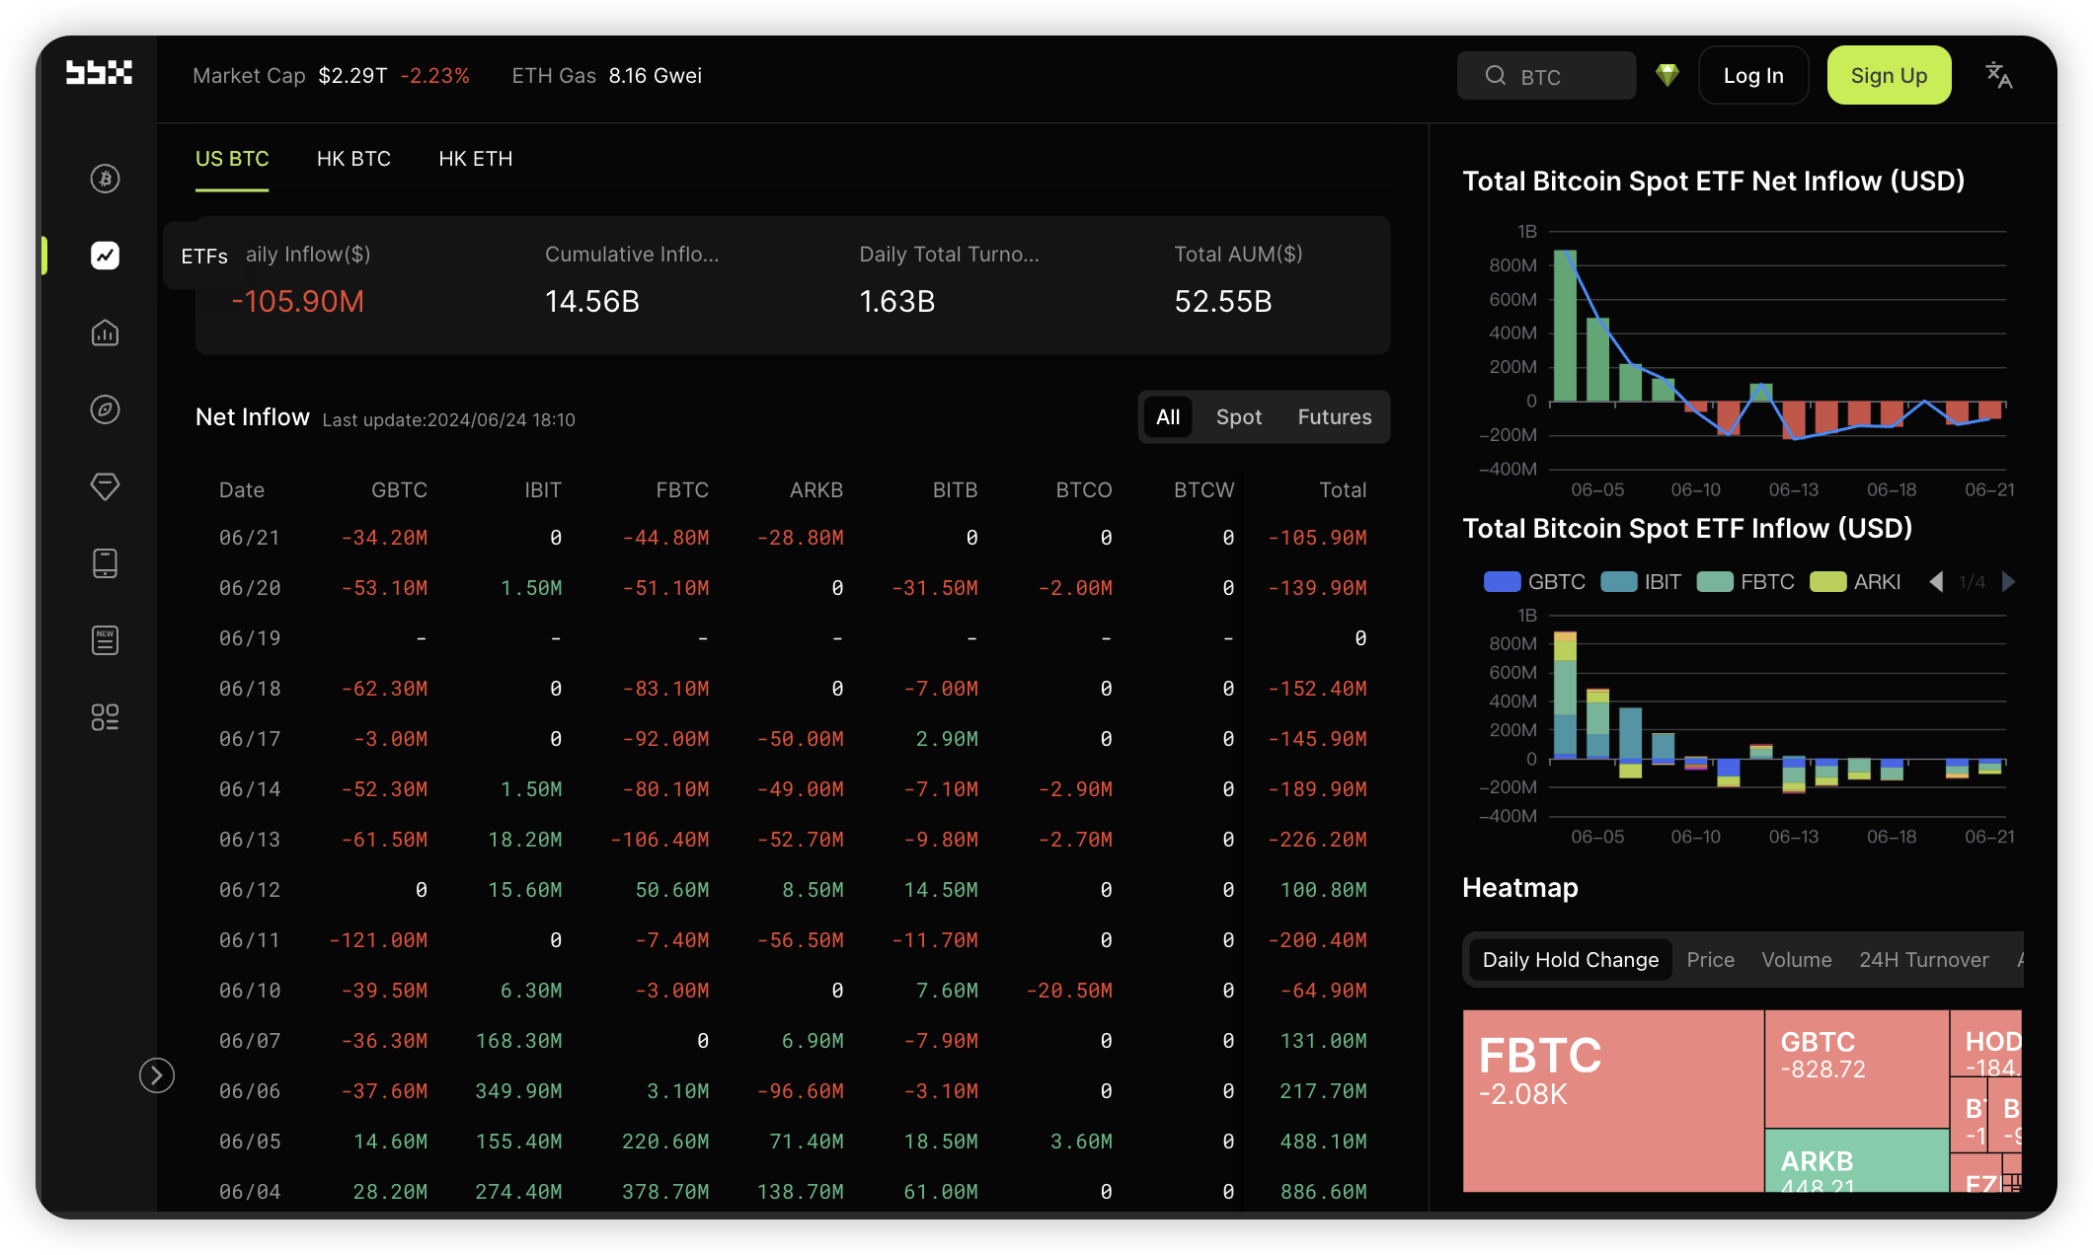2093x1255 pixels.
Task: Click the market cap -2.23% change
Action: point(434,76)
